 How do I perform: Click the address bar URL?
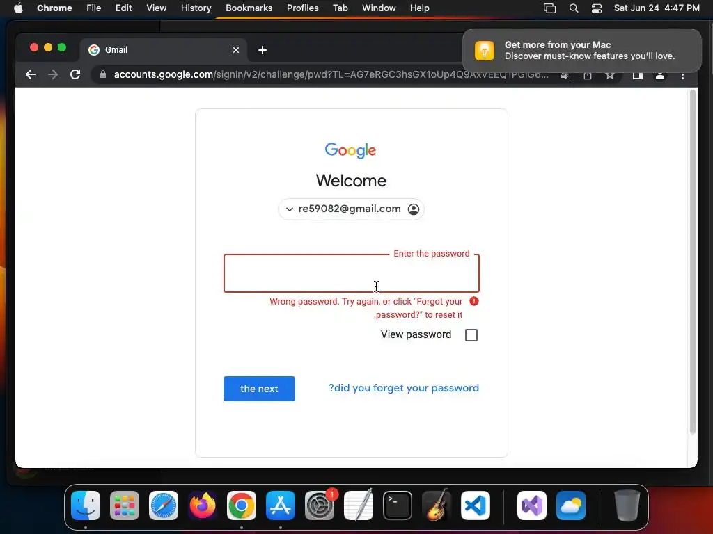coord(331,74)
